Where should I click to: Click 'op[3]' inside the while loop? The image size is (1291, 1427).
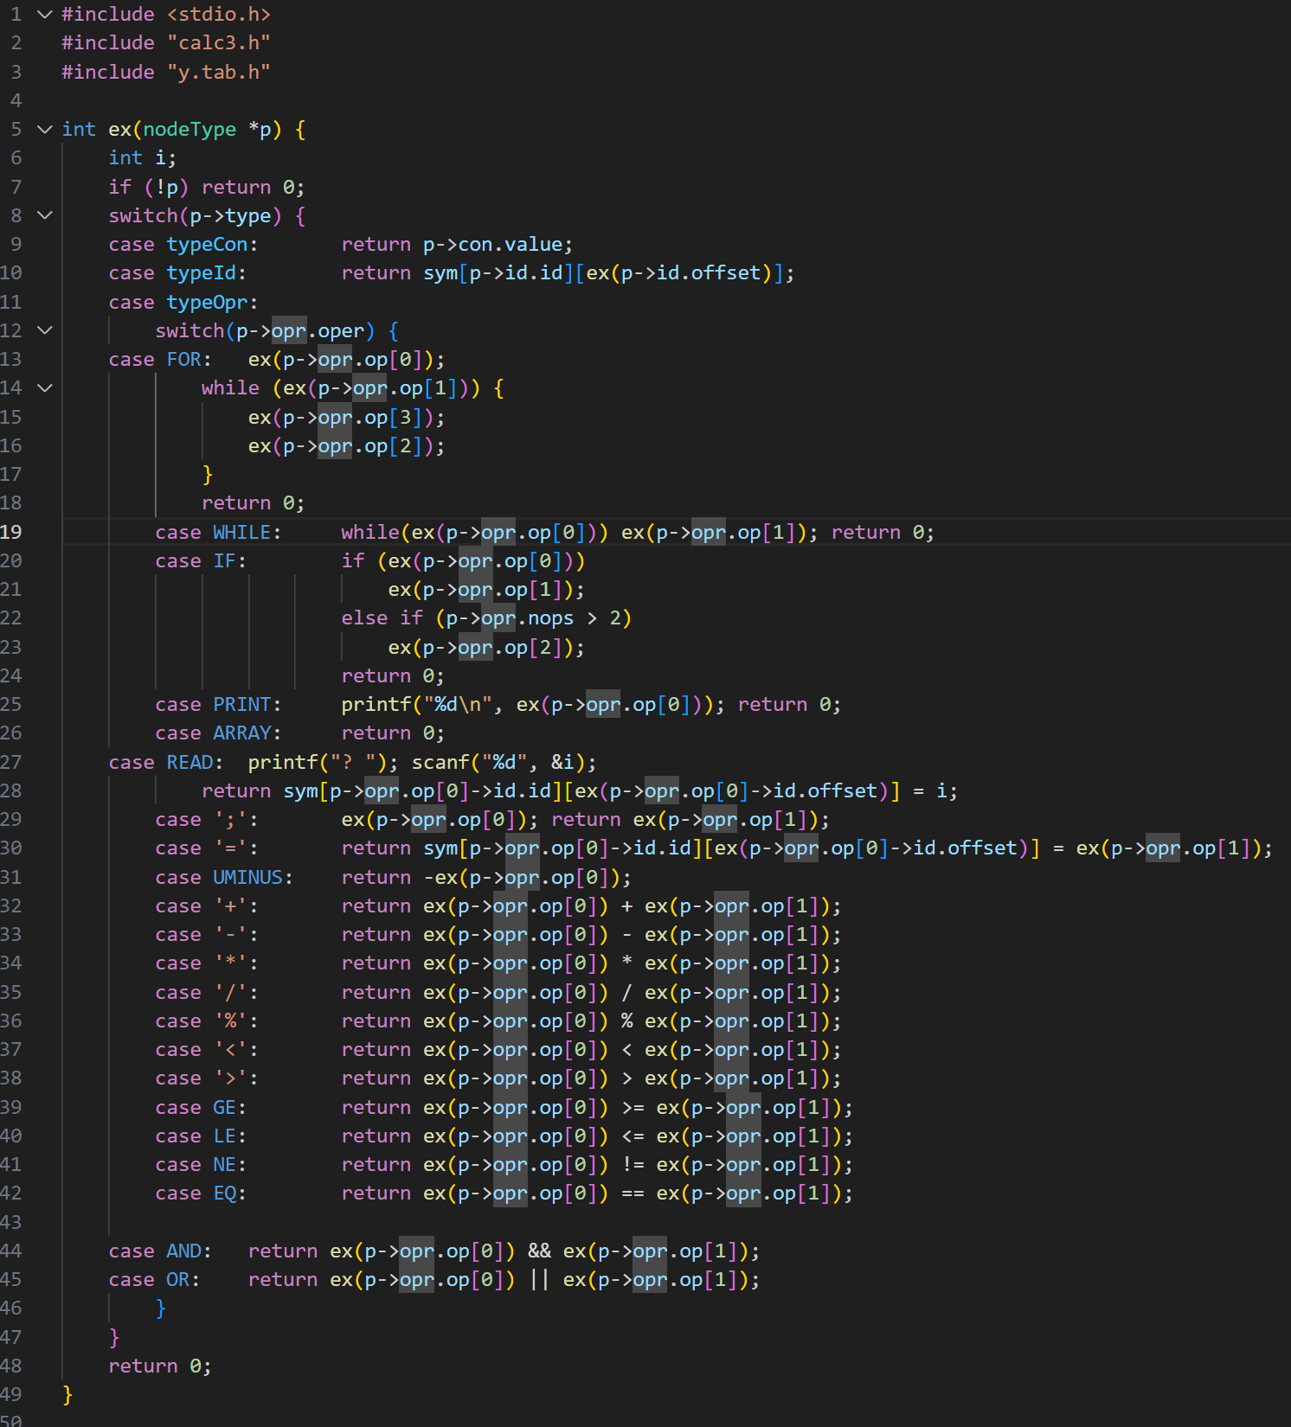(x=394, y=417)
